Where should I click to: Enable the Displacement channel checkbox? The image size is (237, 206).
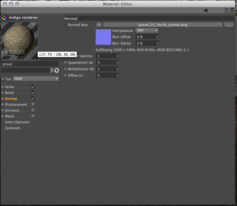tap(33, 104)
